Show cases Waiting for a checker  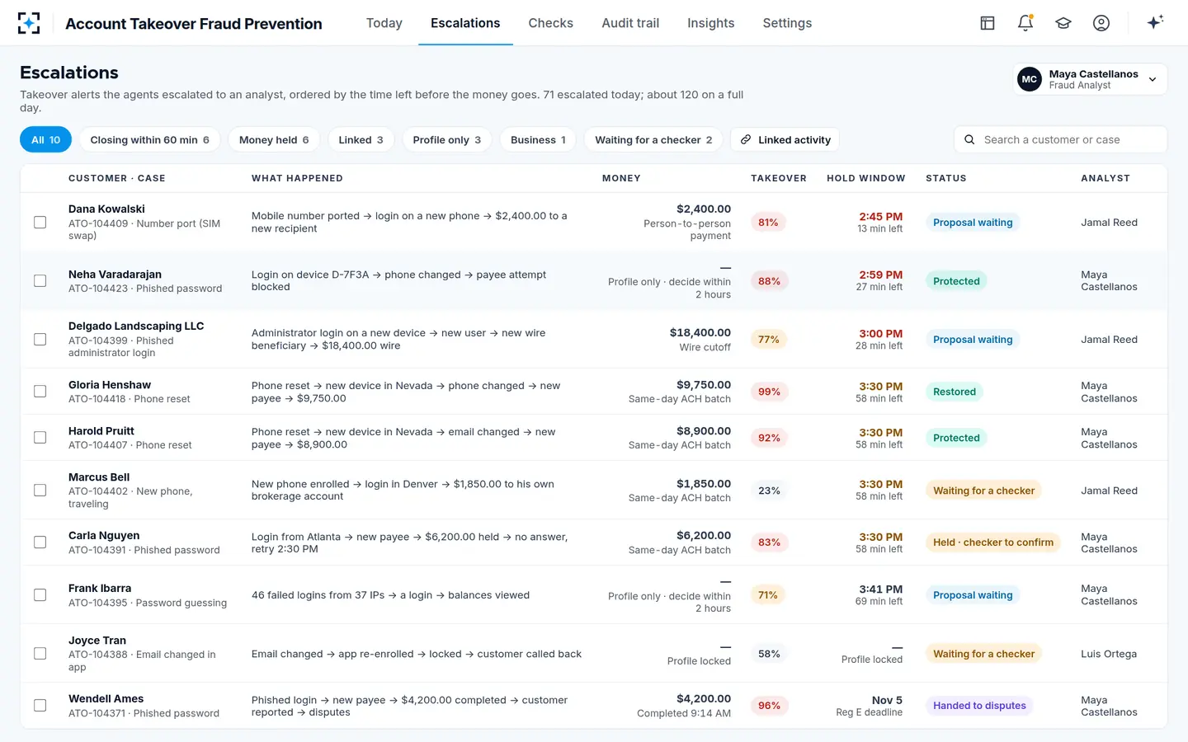pyautogui.click(x=653, y=140)
